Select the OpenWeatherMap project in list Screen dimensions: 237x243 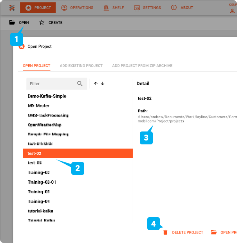pos(45,125)
